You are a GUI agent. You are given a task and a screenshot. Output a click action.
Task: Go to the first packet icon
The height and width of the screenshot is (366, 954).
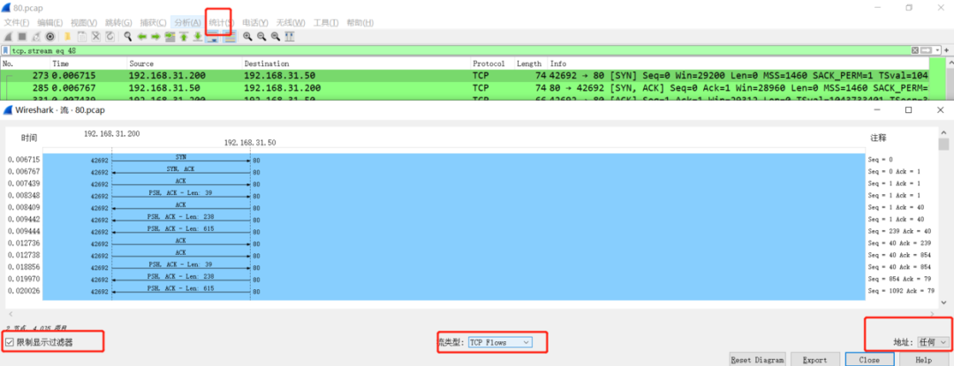[x=184, y=36]
